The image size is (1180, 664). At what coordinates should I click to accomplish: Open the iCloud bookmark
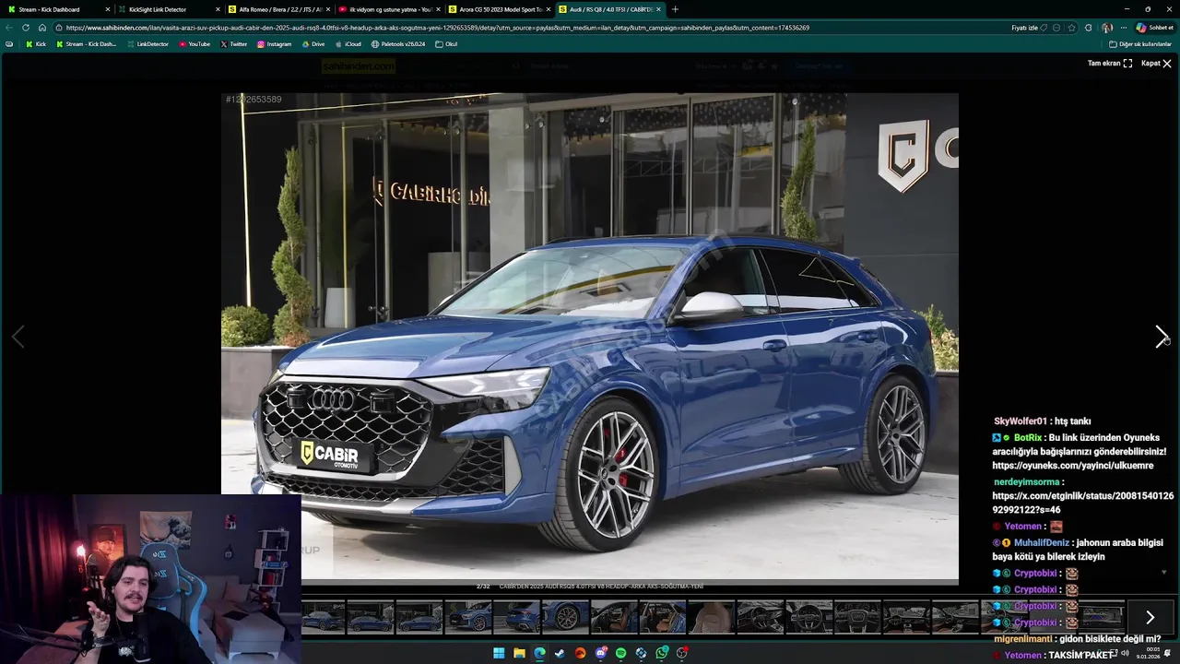pos(348,44)
